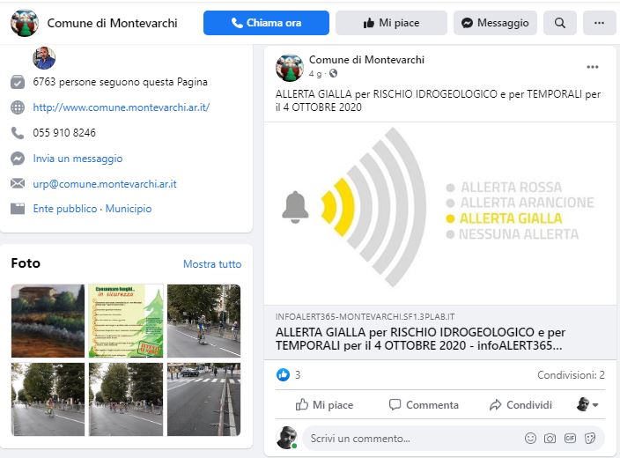Click the Commenta button under the post
The width and height of the screenshot is (620, 458).
click(x=424, y=404)
